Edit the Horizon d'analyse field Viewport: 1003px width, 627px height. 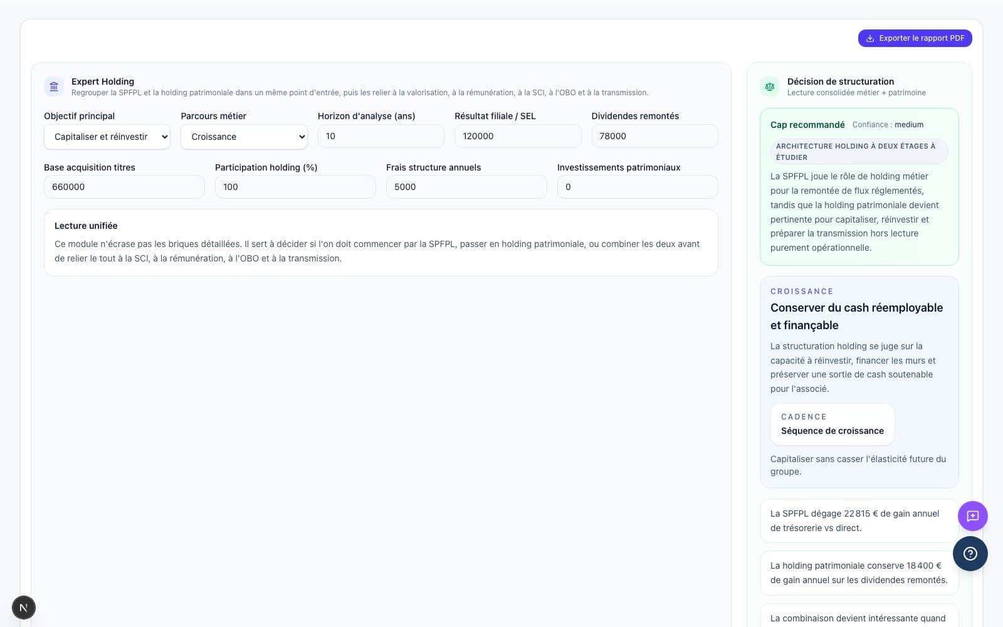tap(381, 136)
